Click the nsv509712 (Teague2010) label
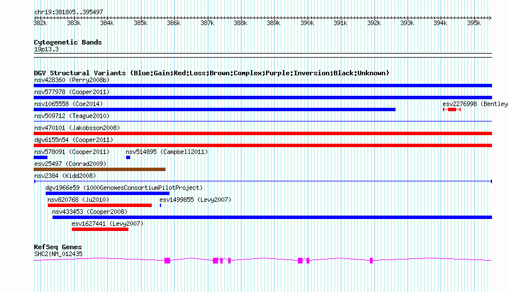508x292 pixels. pos(72,116)
